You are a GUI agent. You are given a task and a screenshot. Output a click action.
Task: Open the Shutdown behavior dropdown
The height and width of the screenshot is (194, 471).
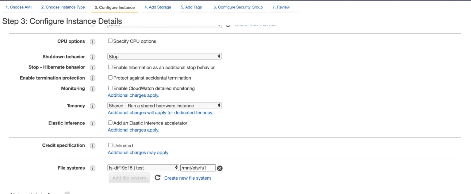[x=164, y=56]
